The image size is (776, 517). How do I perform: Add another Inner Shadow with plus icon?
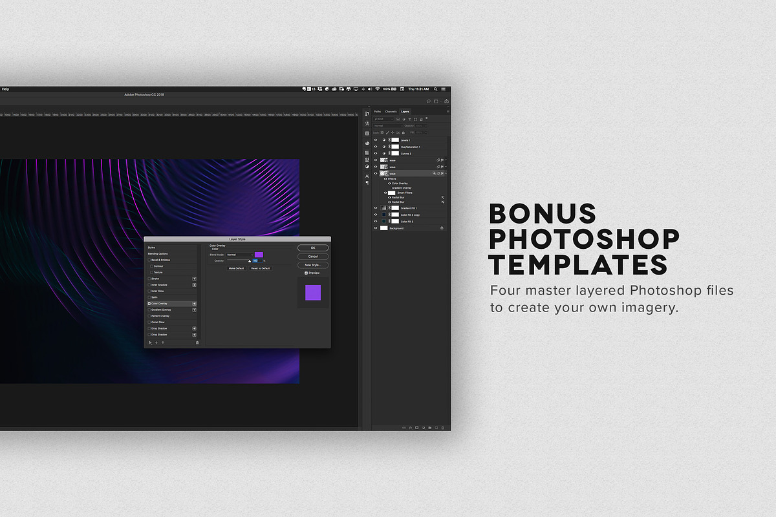pos(194,285)
